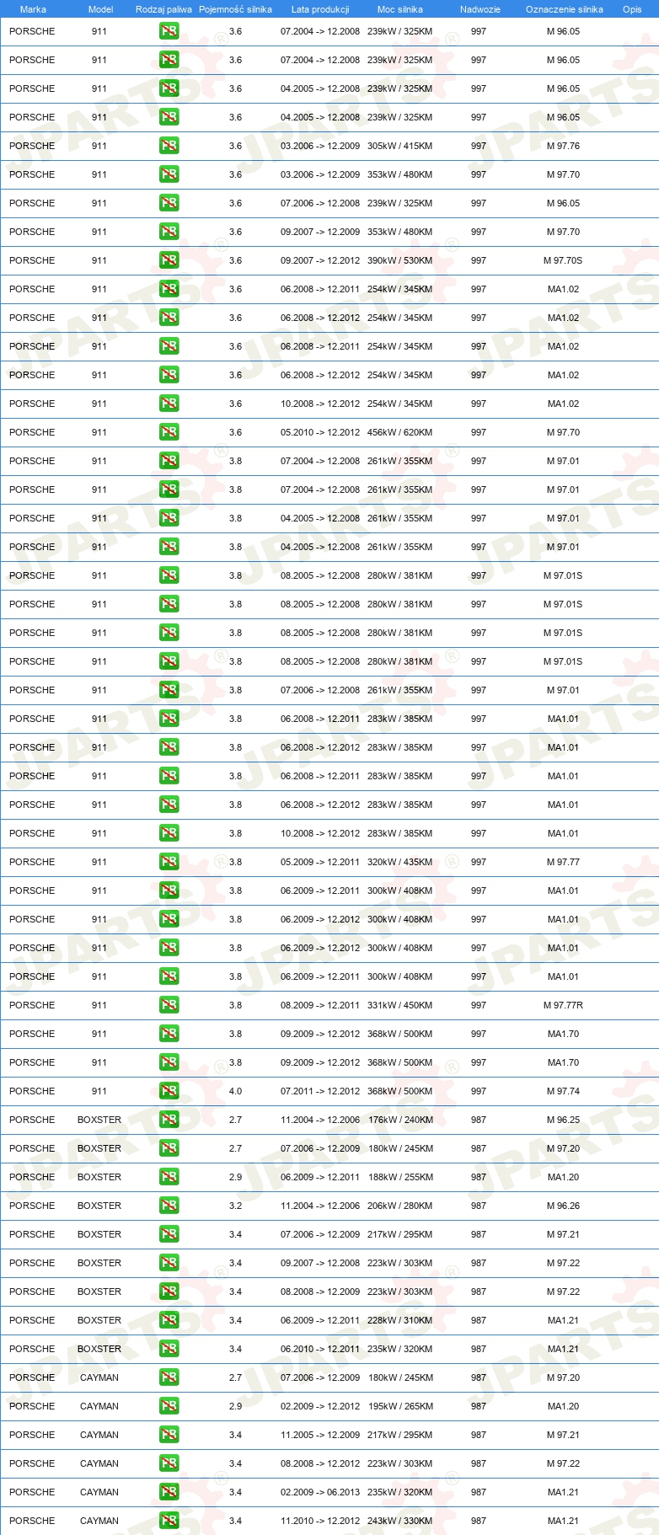Click the Opis column header
The image size is (659, 1535).
pyautogui.click(x=632, y=9)
